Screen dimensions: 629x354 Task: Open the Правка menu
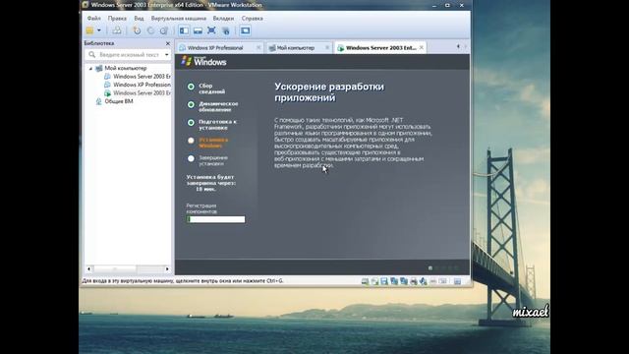click(117, 18)
